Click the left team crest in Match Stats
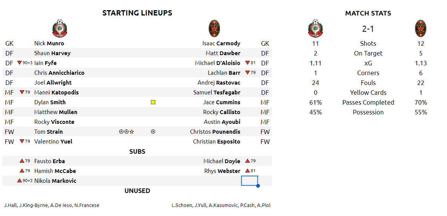 pyautogui.click(x=315, y=29)
